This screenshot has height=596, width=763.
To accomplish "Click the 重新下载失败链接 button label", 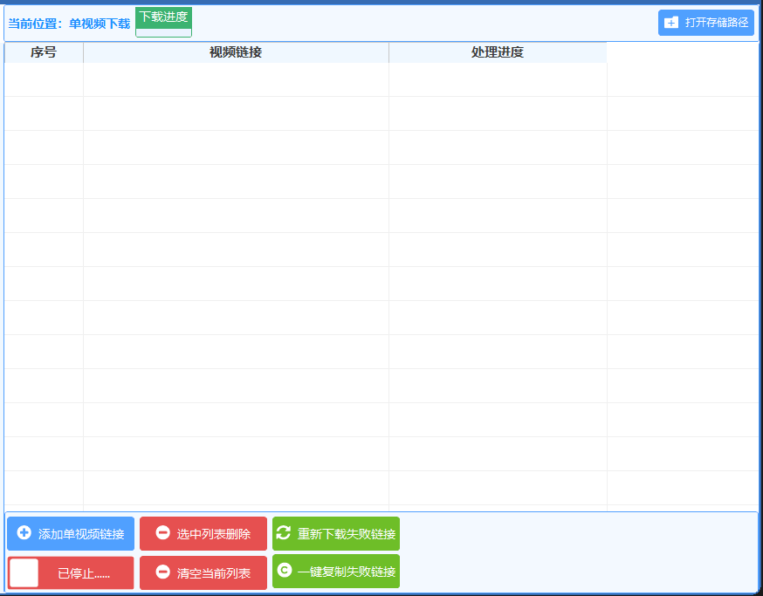I will (347, 534).
